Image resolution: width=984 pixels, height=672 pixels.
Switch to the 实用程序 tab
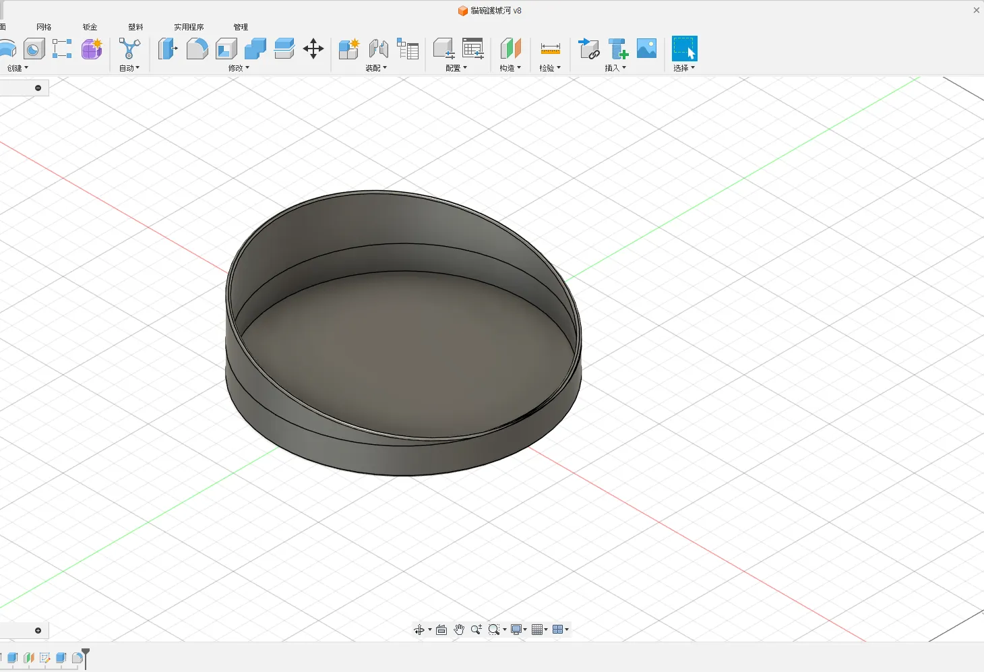tap(189, 27)
